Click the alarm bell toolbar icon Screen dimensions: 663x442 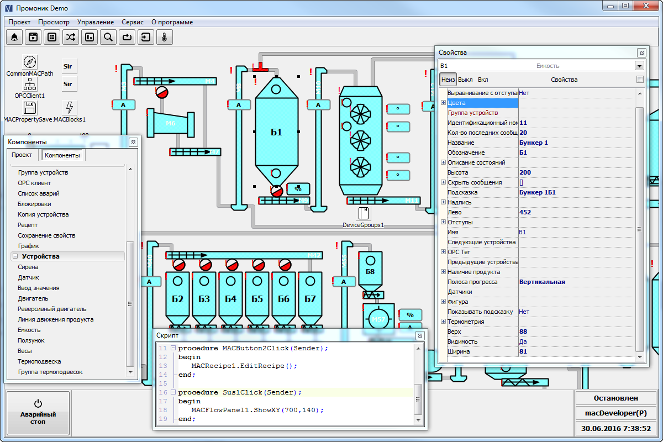coord(14,37)
